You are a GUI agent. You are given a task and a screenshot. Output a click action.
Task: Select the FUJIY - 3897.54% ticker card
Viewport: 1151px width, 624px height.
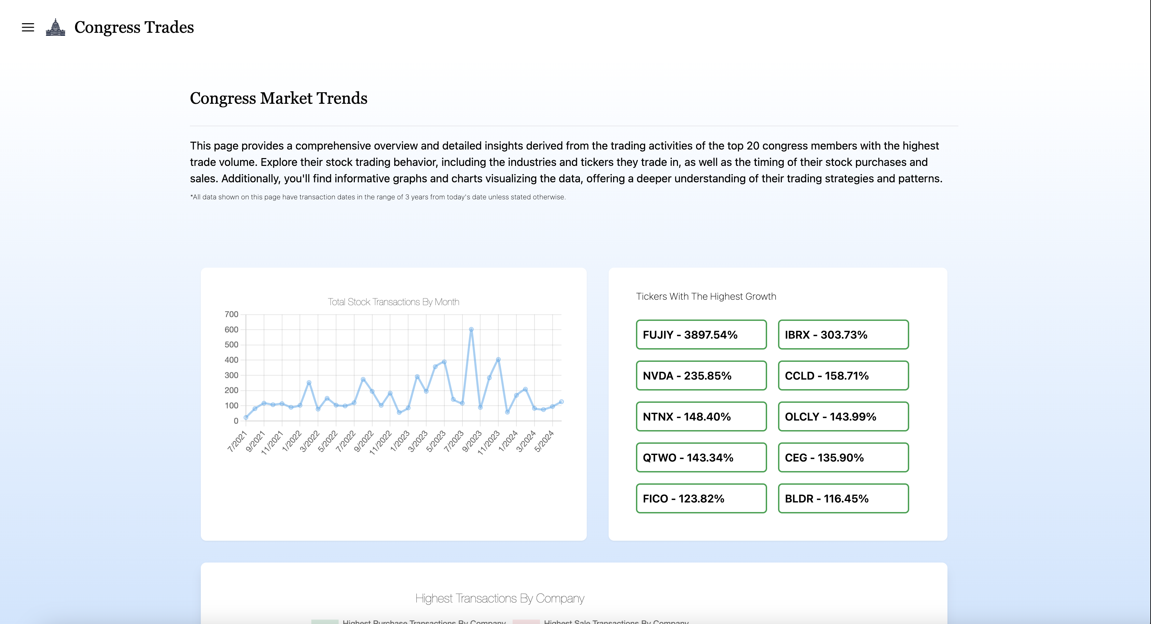tap(701, 335)
